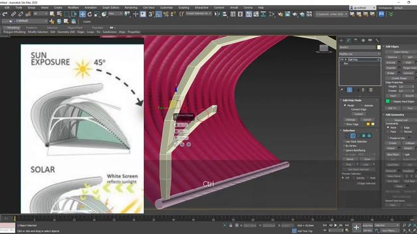Click the green Display Hard Edges color swatch
The image size is (417, 234).
pyautogui.click(x=388, y=101)
